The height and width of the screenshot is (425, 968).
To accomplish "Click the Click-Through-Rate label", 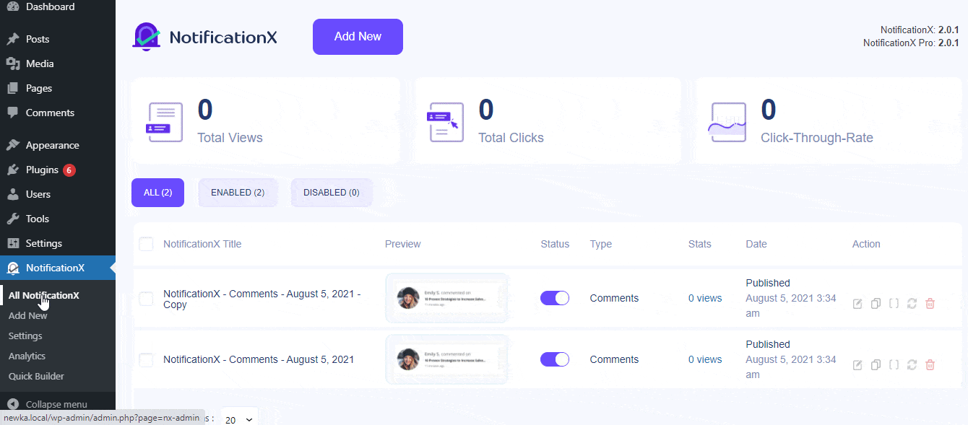I will click(x=817, y=138).
